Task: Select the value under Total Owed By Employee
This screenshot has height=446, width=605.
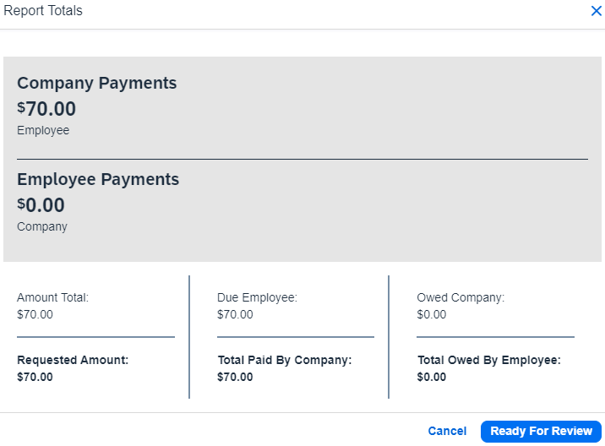Action: pyautogui.click(x=432, y=377)
